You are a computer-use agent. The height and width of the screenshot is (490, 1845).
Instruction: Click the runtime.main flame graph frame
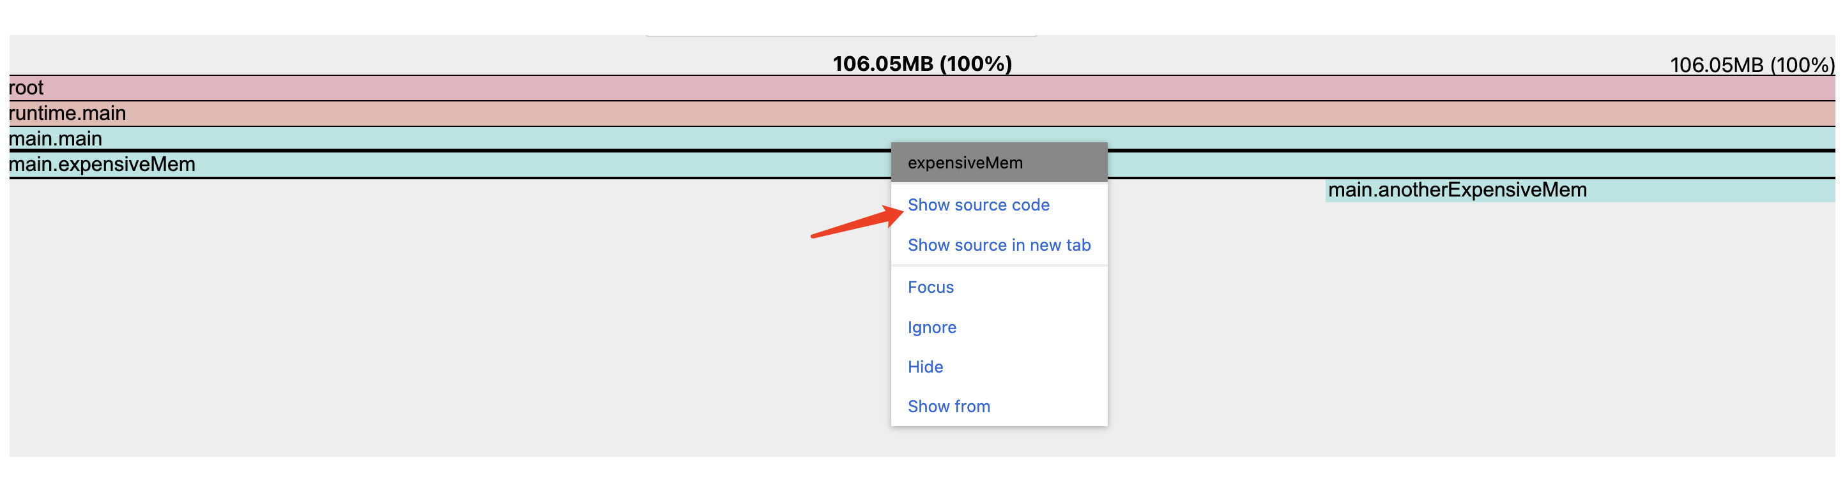(430, 114)
